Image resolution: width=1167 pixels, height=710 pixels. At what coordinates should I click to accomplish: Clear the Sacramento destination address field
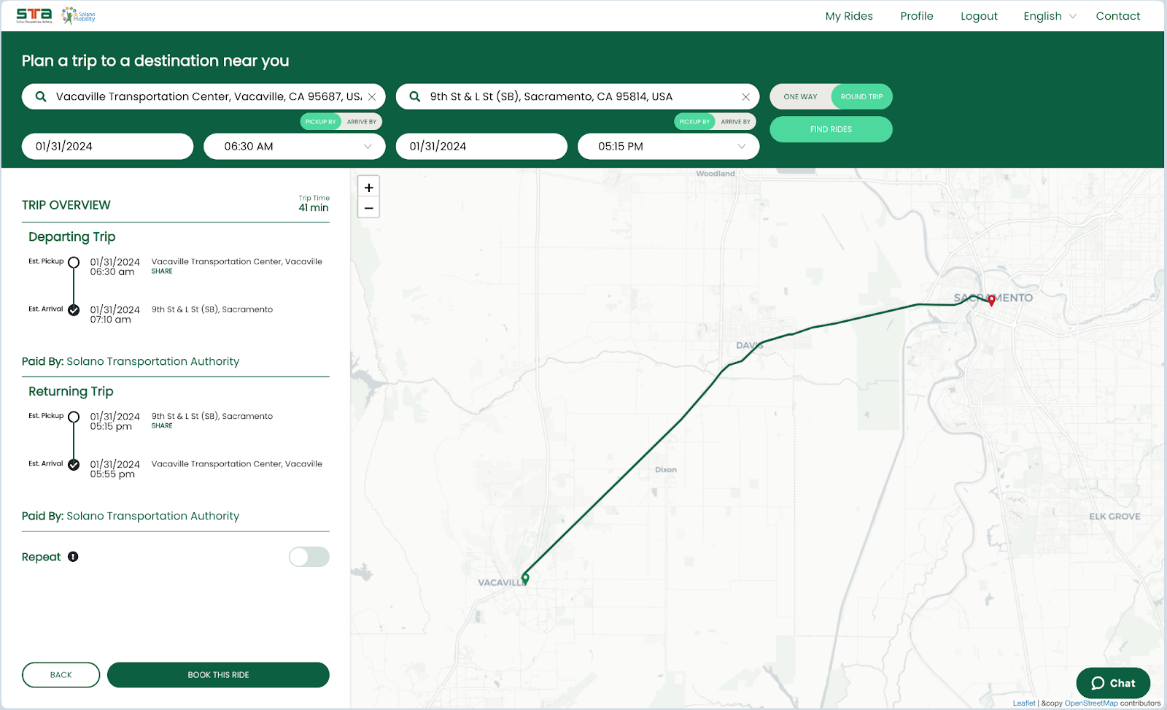tap(745, 96)
